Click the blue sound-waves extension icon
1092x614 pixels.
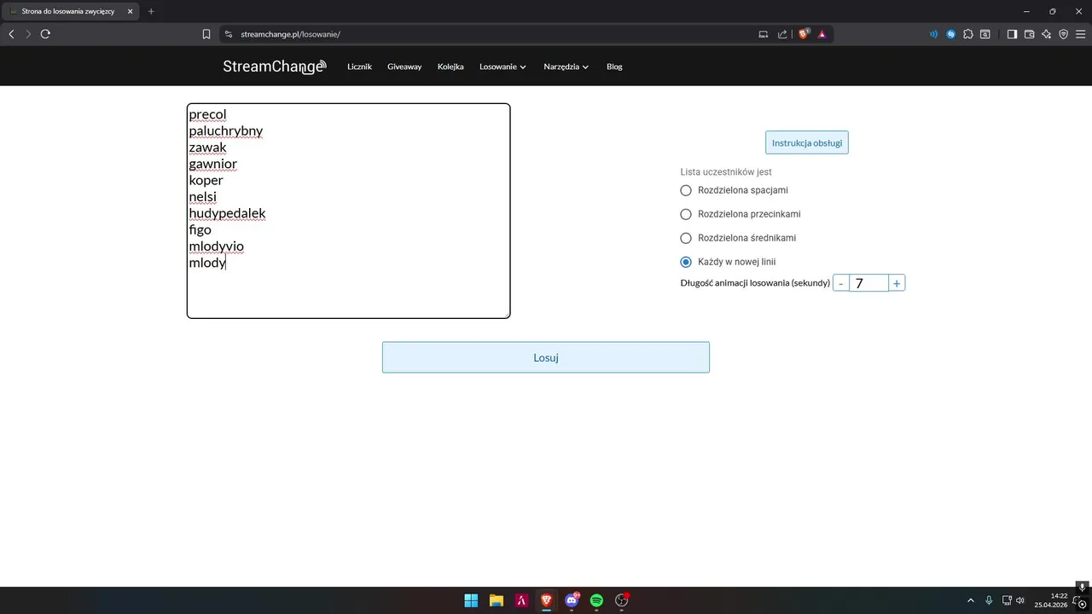pos(933,34)
